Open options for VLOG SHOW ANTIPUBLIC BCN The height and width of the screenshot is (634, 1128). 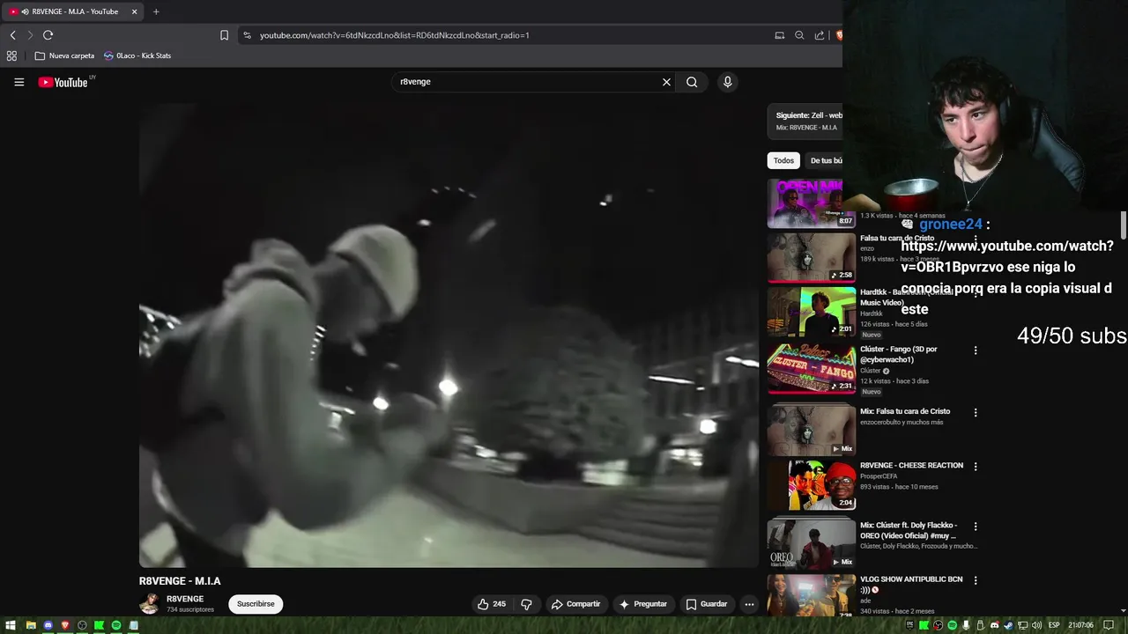[x=976, y=580]
